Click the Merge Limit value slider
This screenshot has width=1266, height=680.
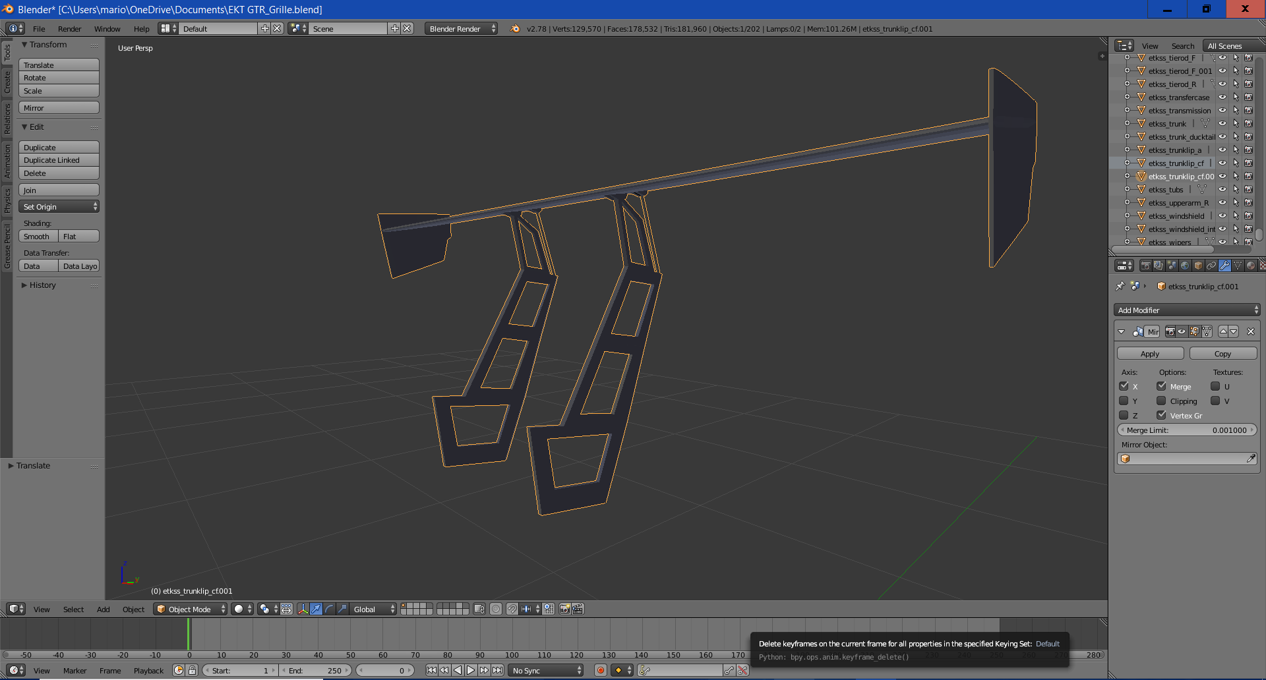(1187, 430)
